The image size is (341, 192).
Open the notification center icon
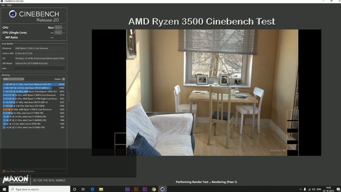coord(338,189)
